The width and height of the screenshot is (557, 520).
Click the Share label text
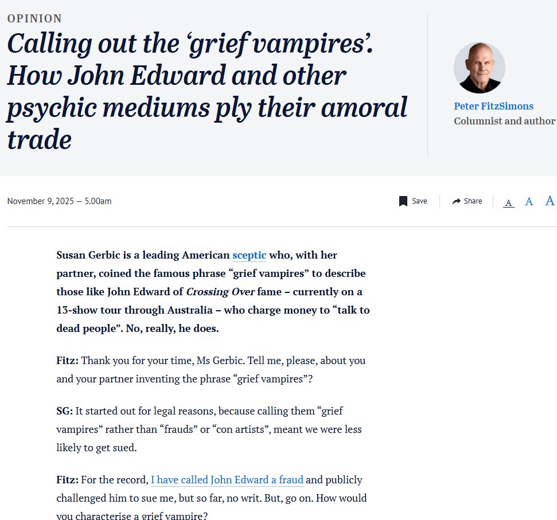pos(473,201)
